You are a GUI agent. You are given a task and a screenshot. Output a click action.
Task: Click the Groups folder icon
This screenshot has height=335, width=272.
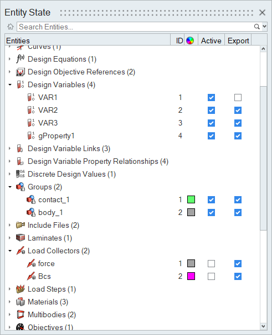[20, 187]
